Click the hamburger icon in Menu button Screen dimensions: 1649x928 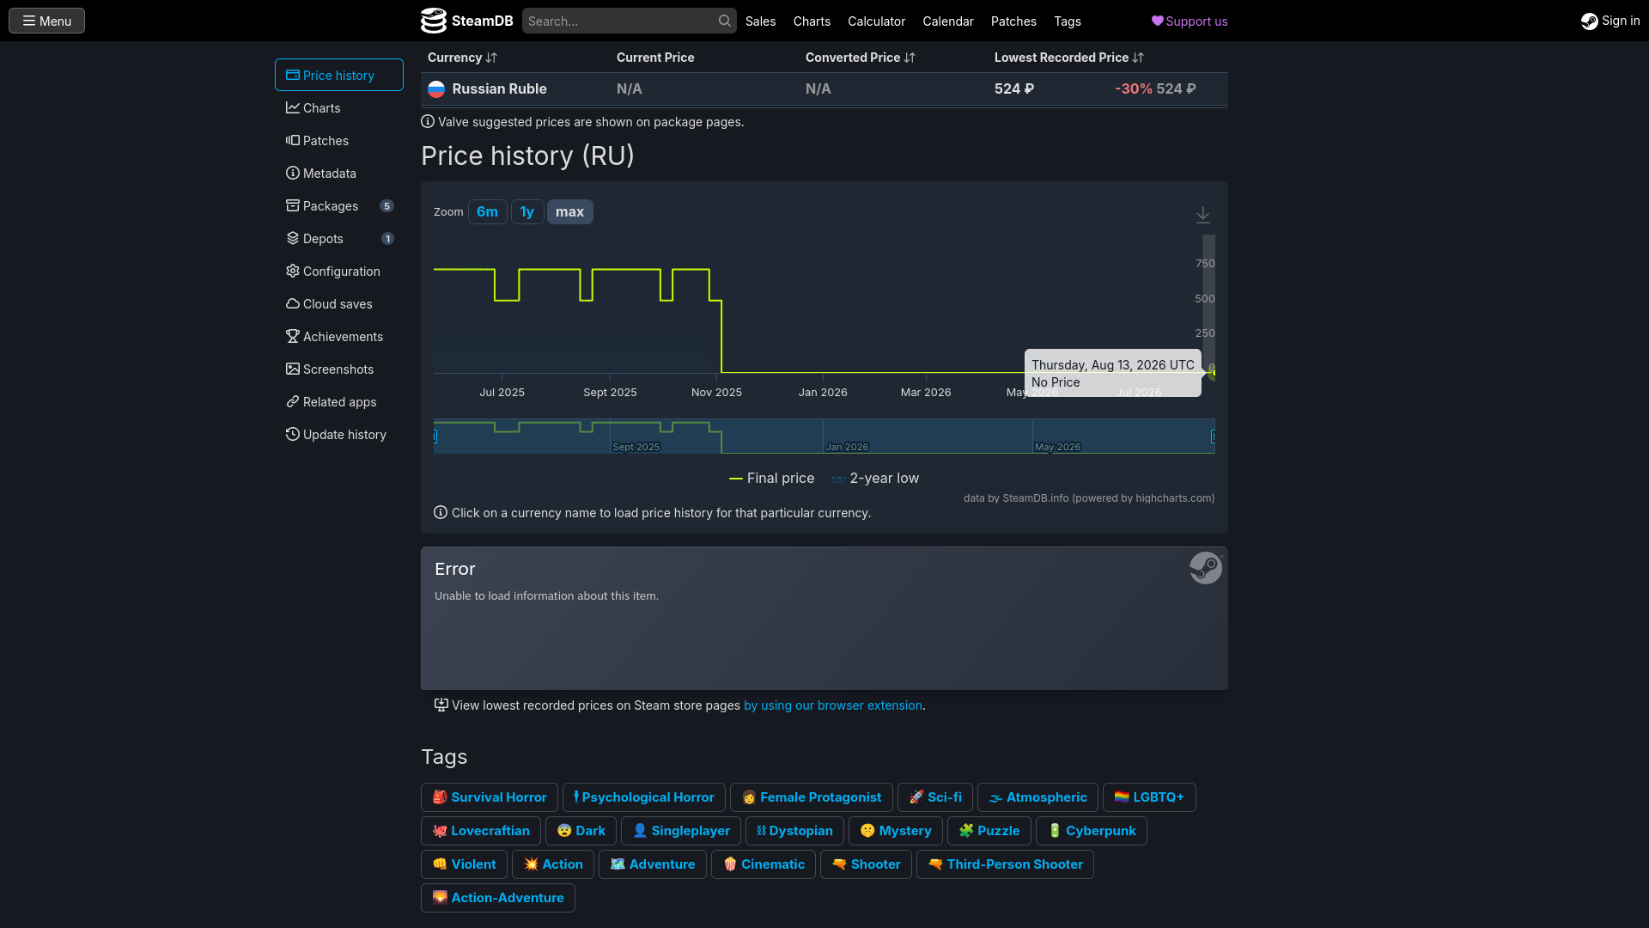pyautogui.click(x=29, y=21)
